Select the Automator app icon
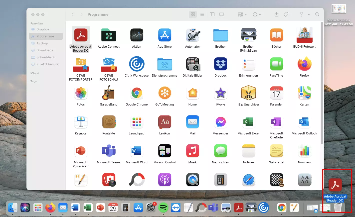Screen dimensions: 355x217 (x=192, y=35)
